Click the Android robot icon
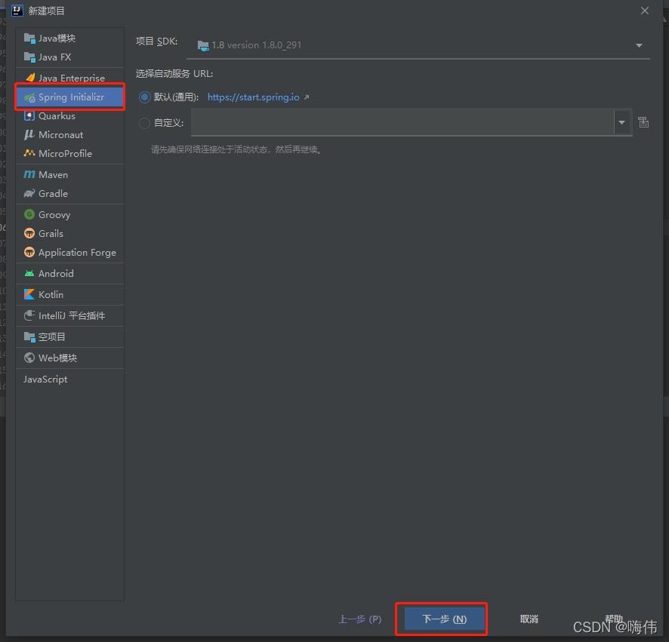Image resolution: width=669 pixels, height=642 pixels. [x=29, y=274]
